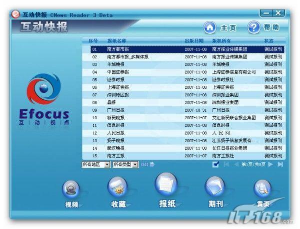Open the 收藏 (favorites) icon

(x=118, y=188)
